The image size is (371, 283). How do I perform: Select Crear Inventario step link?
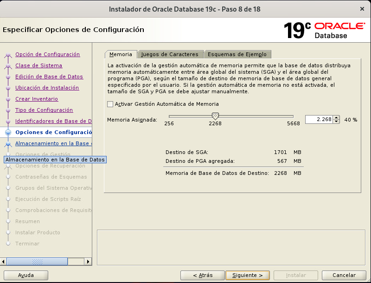tap(37, 99)
